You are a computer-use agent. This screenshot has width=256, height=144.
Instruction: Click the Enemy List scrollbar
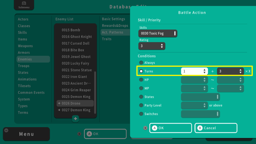click(x=95, y=92)
